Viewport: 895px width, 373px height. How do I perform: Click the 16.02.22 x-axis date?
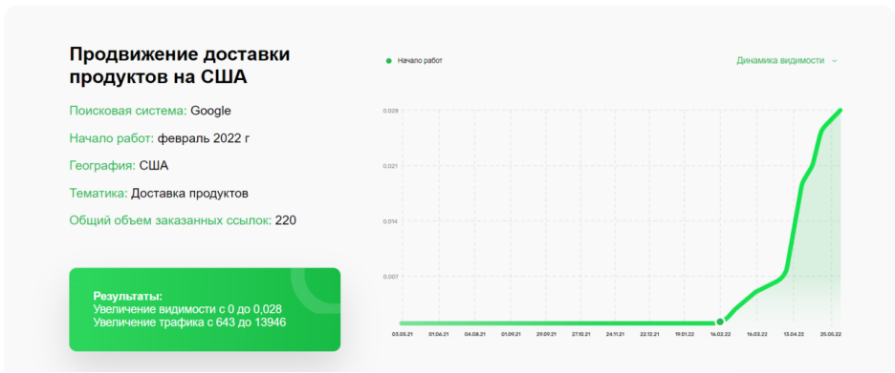pyautogui.click(x=720, y=334)
